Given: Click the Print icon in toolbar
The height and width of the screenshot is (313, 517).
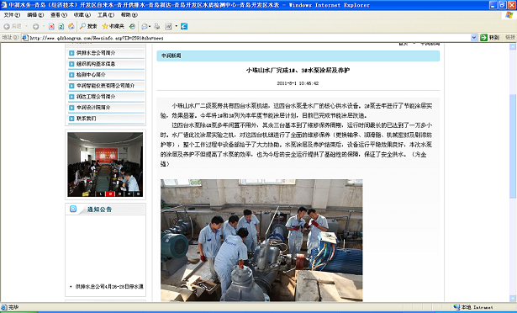Looking at the screenshot, I should tap(157, 26).
